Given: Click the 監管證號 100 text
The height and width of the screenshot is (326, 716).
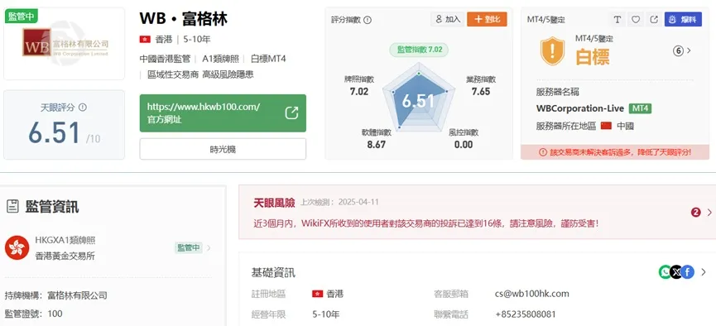Looking at the screenshot, I should pyautogui.click(x=34, y=314).
